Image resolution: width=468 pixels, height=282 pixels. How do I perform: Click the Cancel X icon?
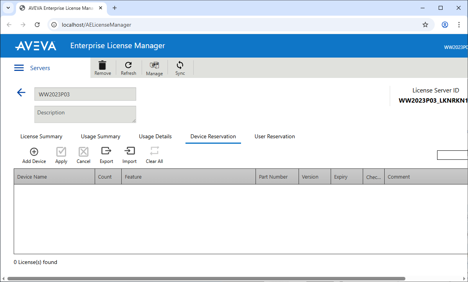click(84, 152)
